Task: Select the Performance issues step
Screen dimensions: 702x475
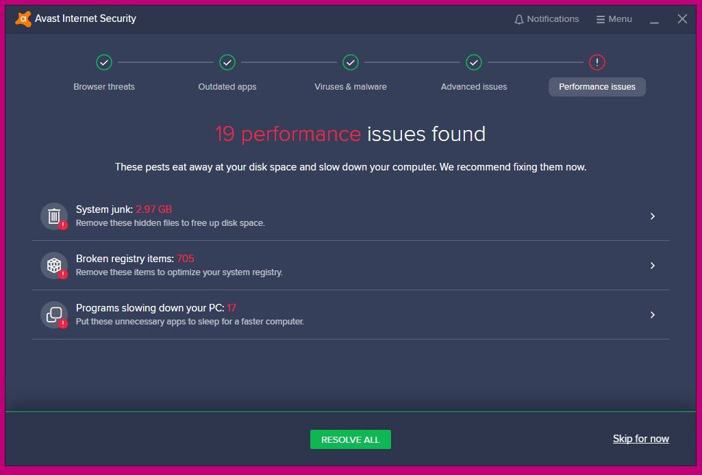Action: coord(597,87)
